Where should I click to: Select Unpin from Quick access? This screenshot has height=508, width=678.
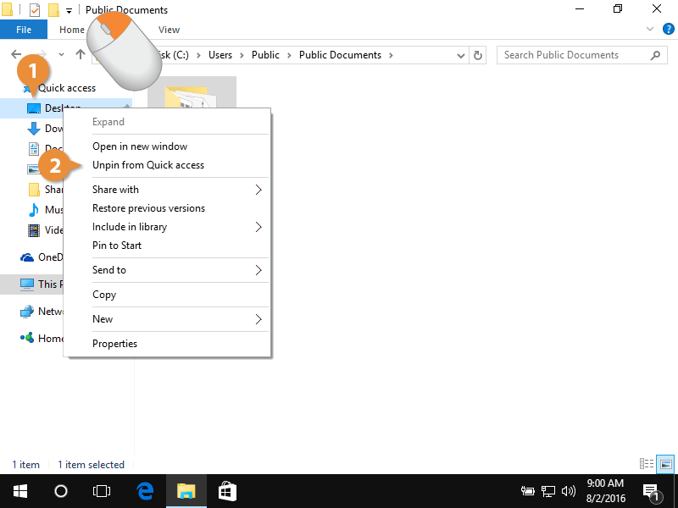(x=147, y=165)
